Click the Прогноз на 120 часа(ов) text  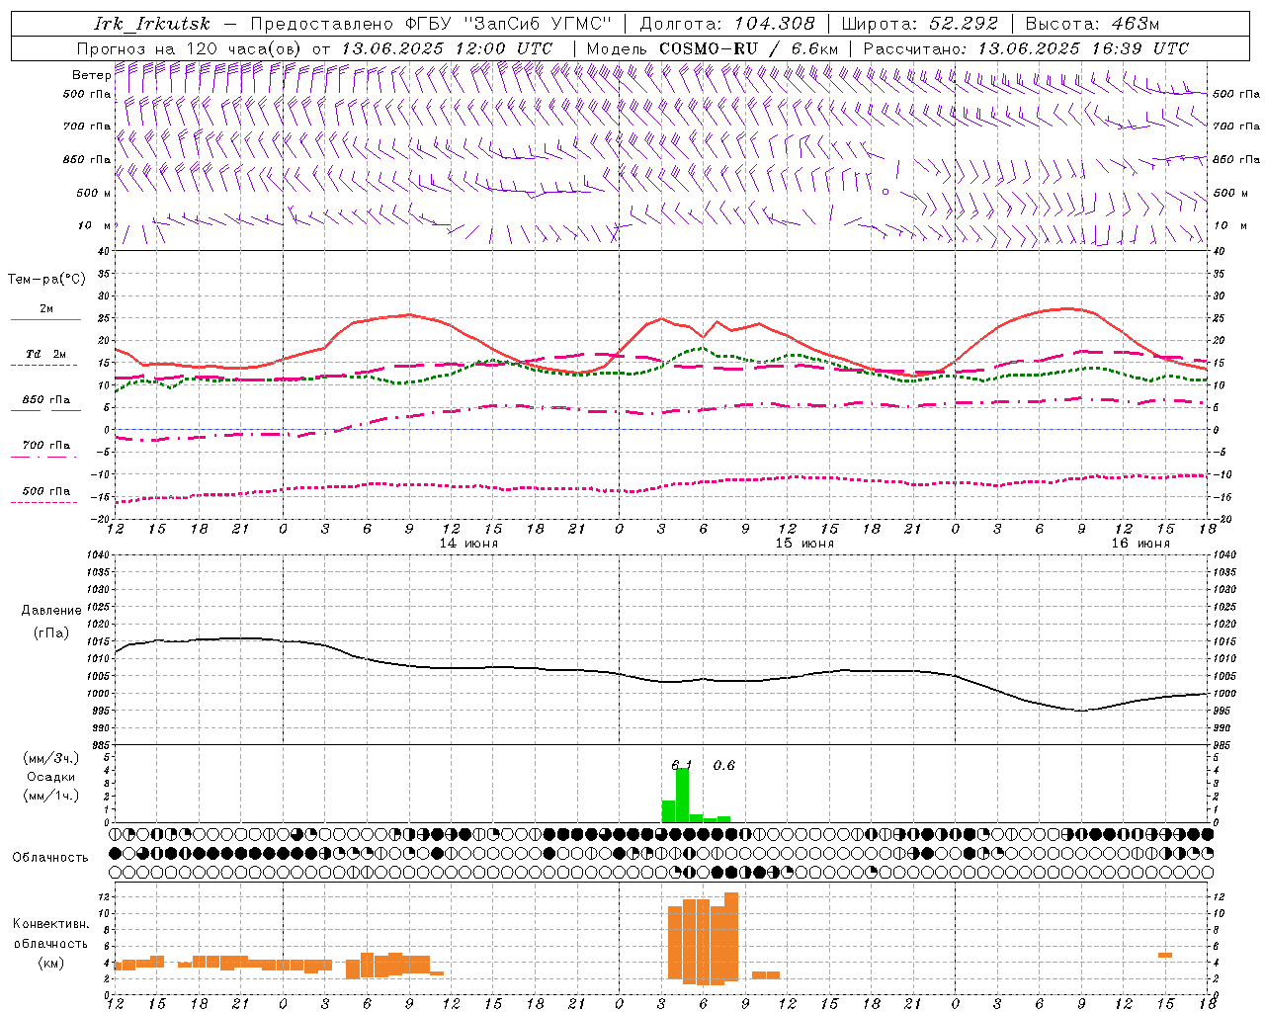pyautogui.click(x=191, y=48)
